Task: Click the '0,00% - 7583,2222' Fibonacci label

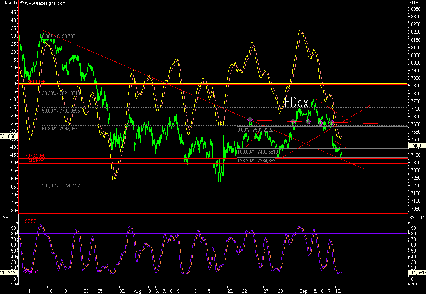Action: click(255, 130)
